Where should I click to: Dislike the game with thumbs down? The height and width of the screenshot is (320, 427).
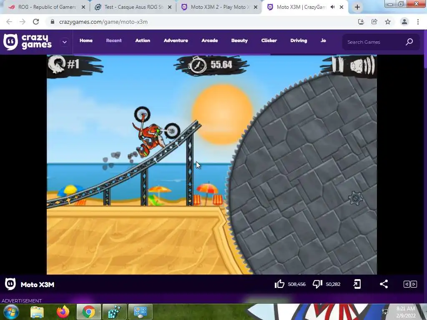[x=317, y=284]
